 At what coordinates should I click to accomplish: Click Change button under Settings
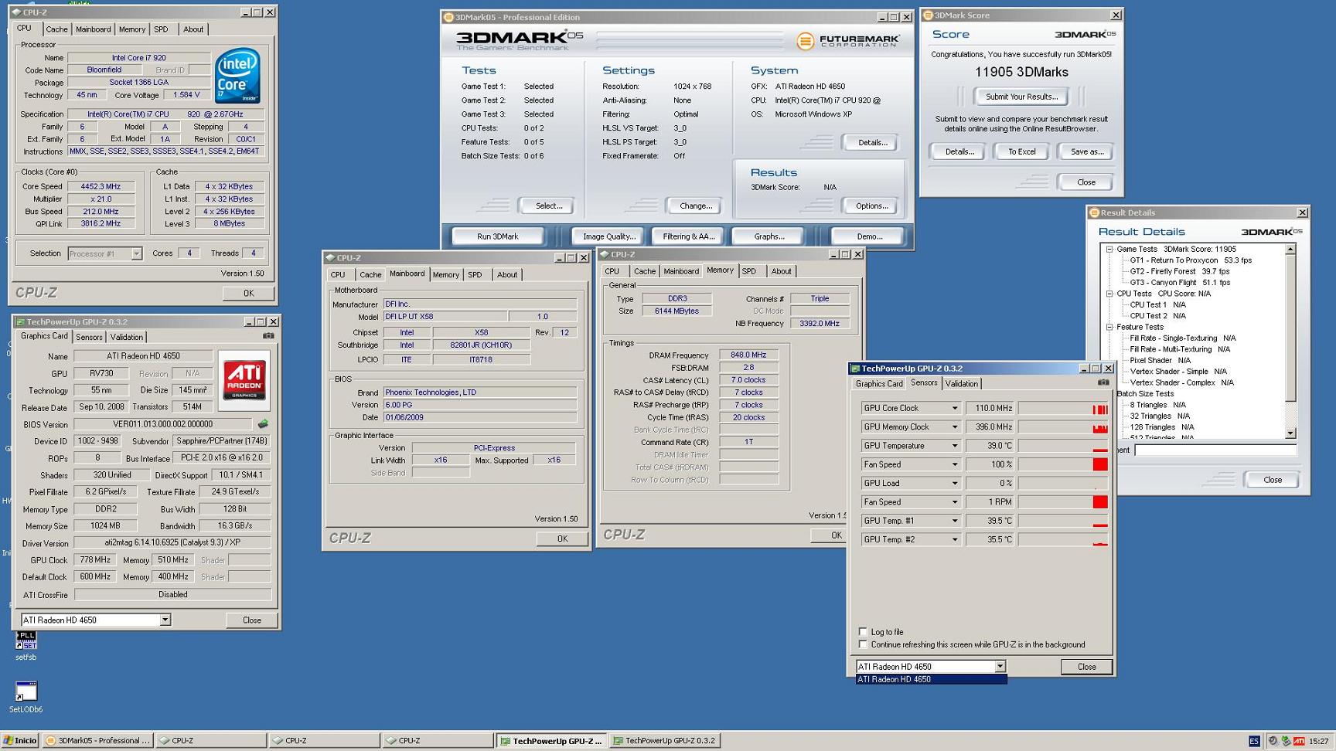pyautogui.click(x=695, y=206)
